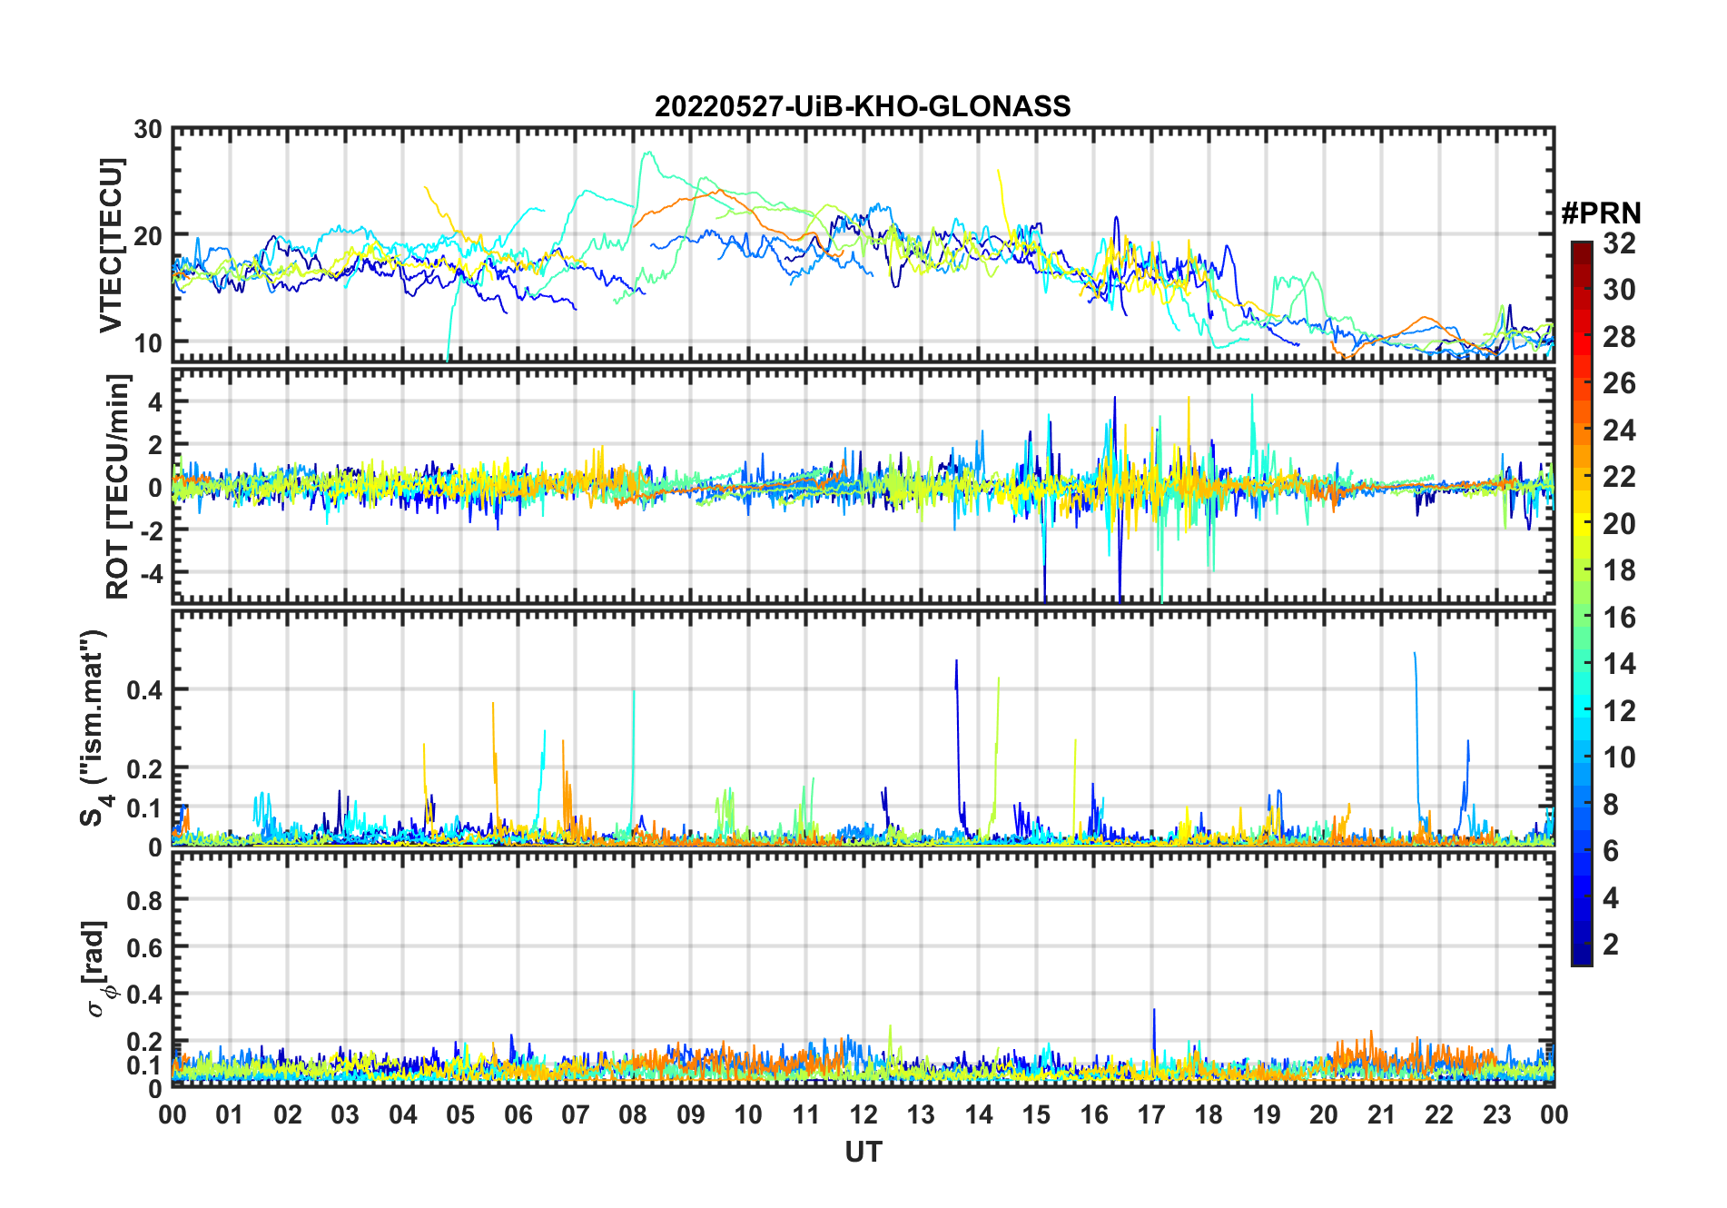This screenshot has width=1727, height=1208.
Task: Click x-axis hour label 01
Action: click(230, 1114)
